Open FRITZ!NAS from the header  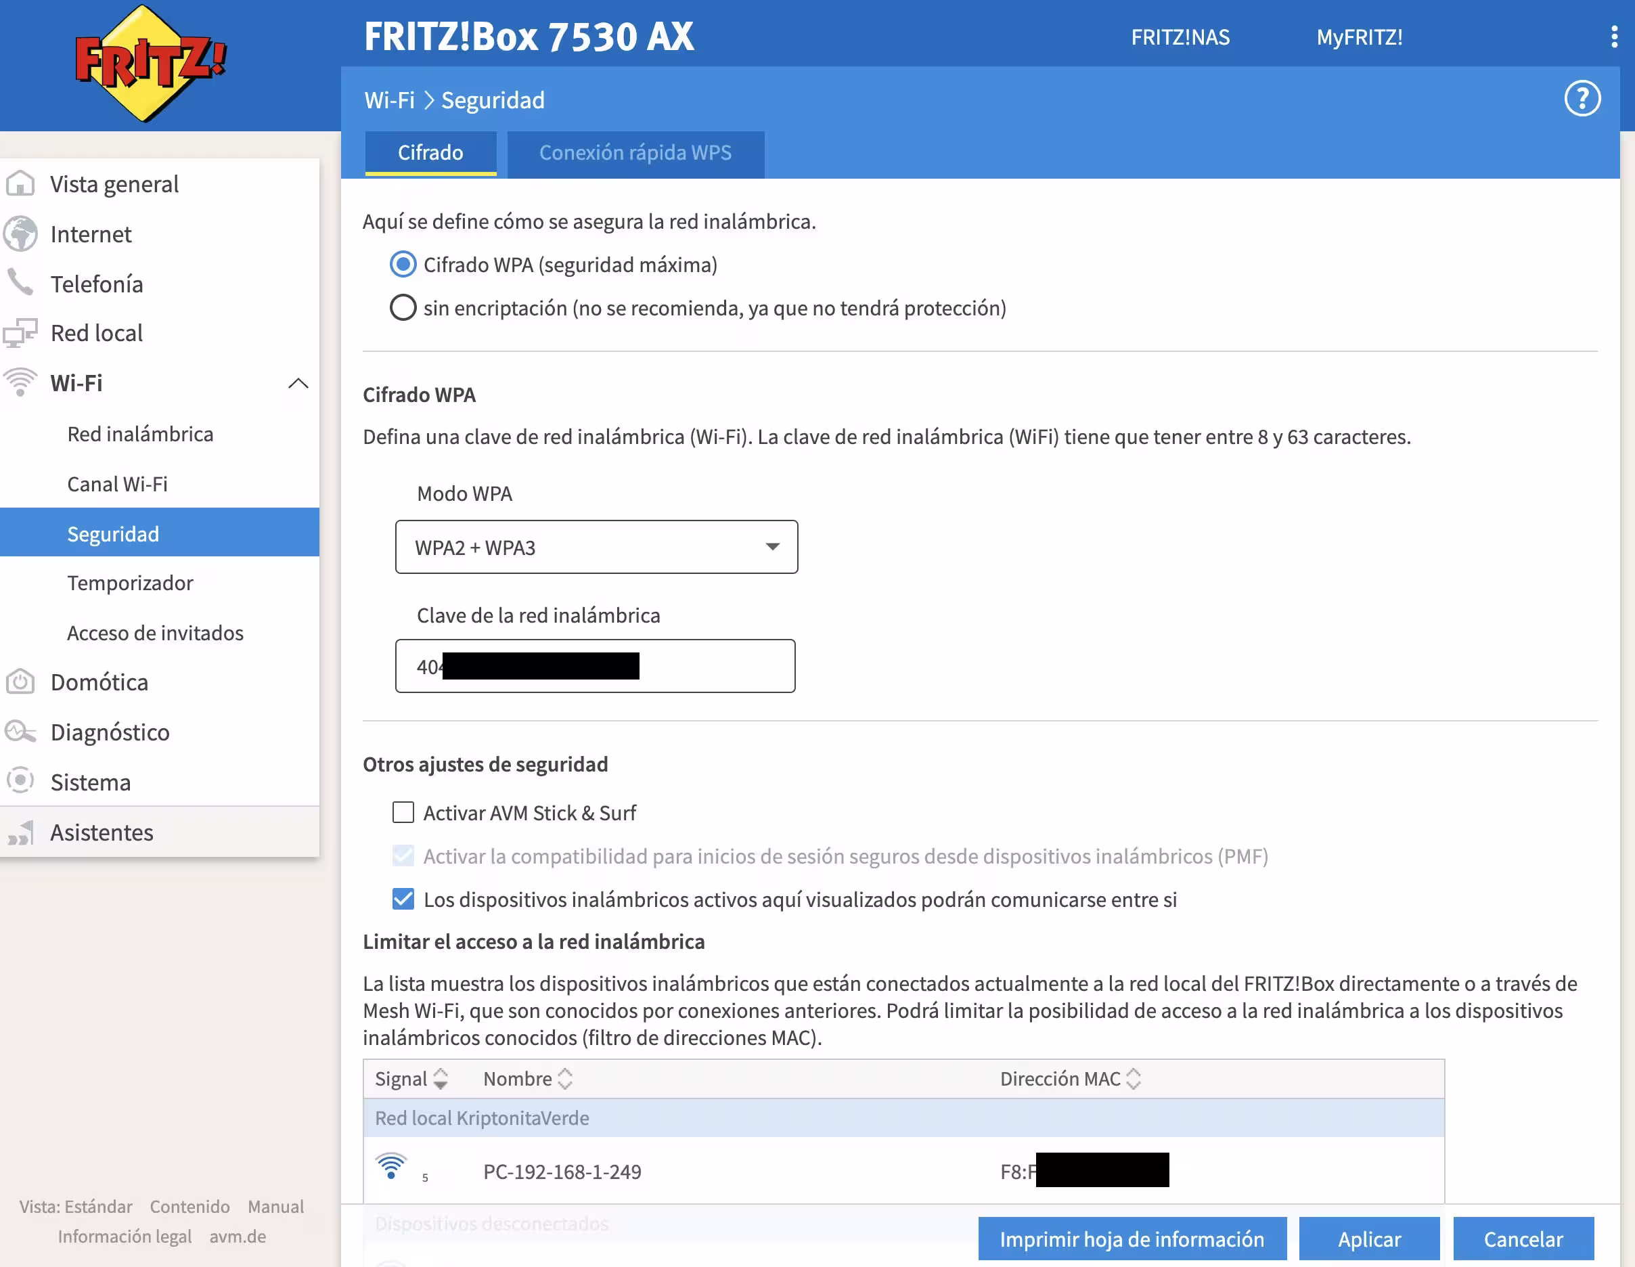click(1180, 37)
